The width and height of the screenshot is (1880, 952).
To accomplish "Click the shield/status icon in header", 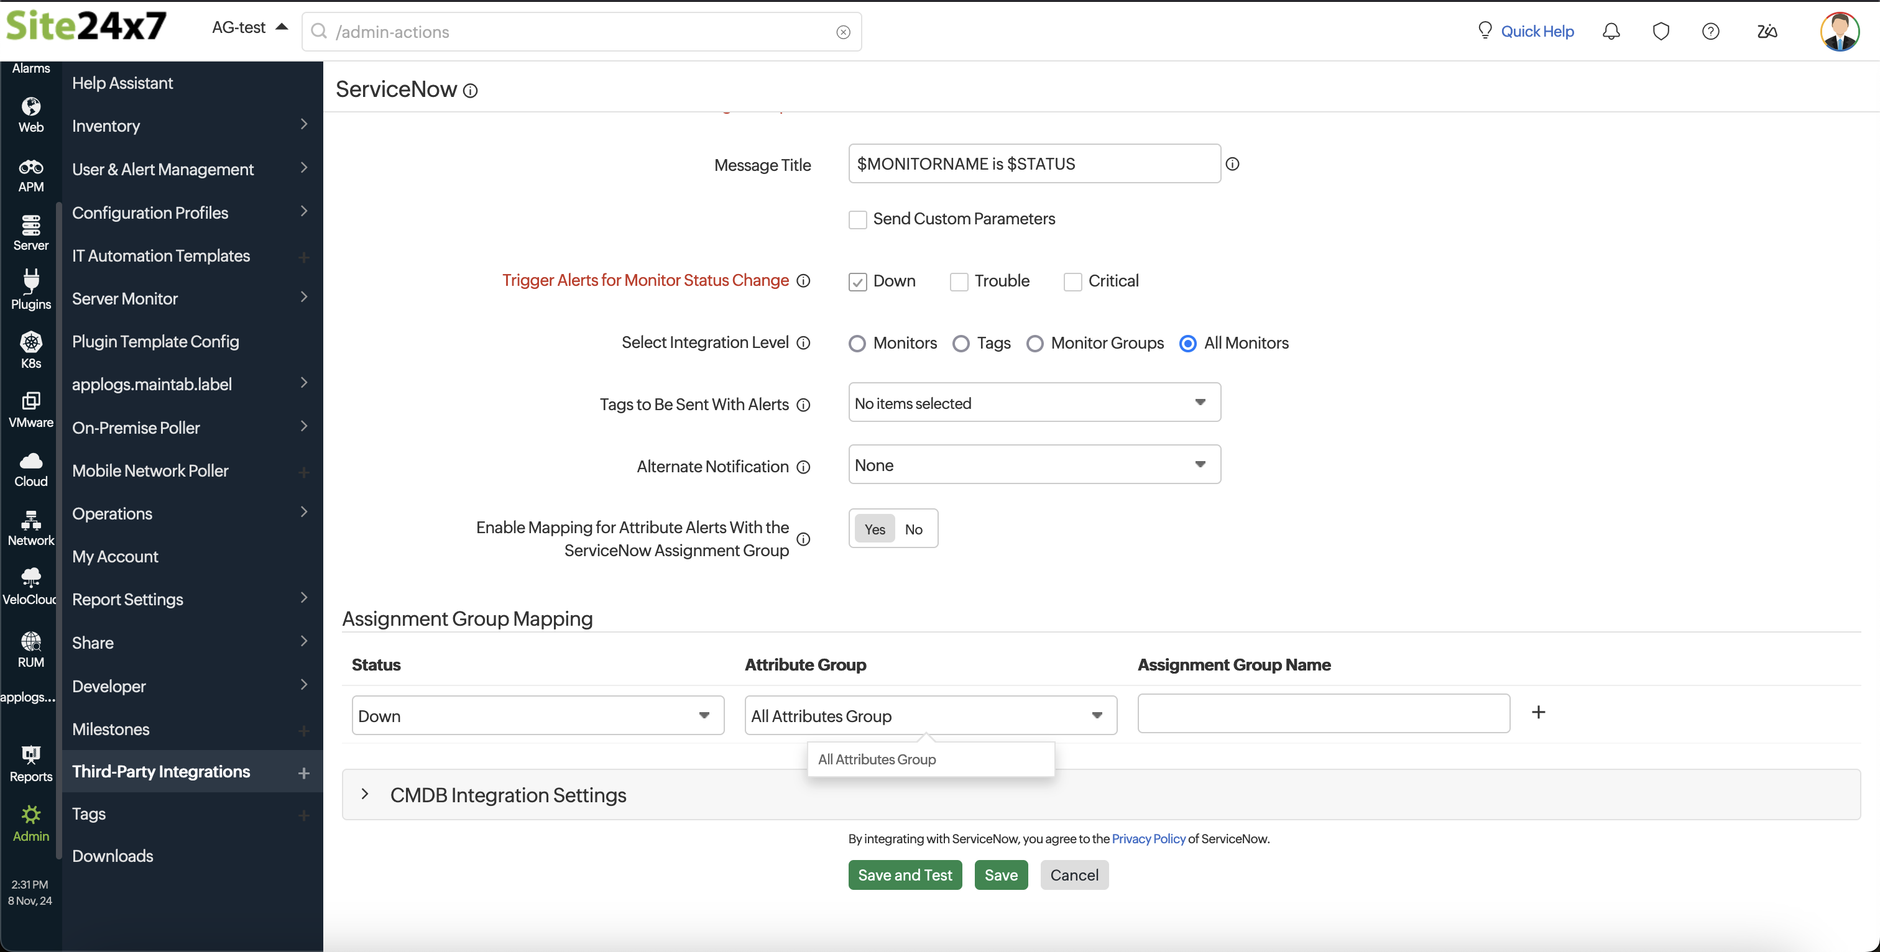I will pos(1661,32).
